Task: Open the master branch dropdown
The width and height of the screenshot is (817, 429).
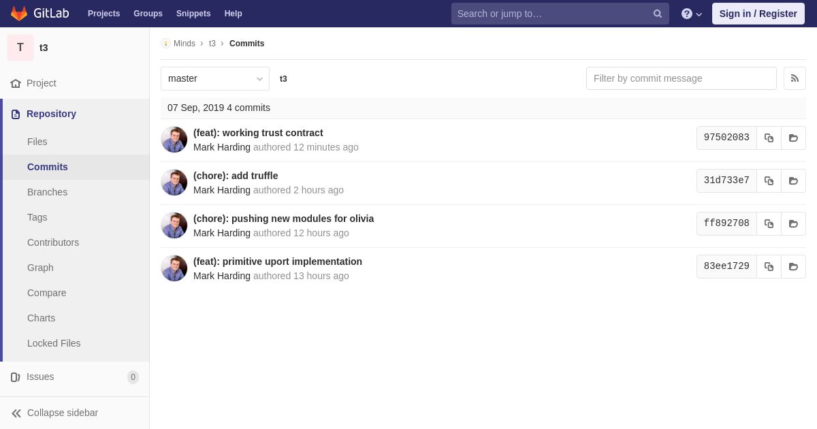Action: click(215, 78)
